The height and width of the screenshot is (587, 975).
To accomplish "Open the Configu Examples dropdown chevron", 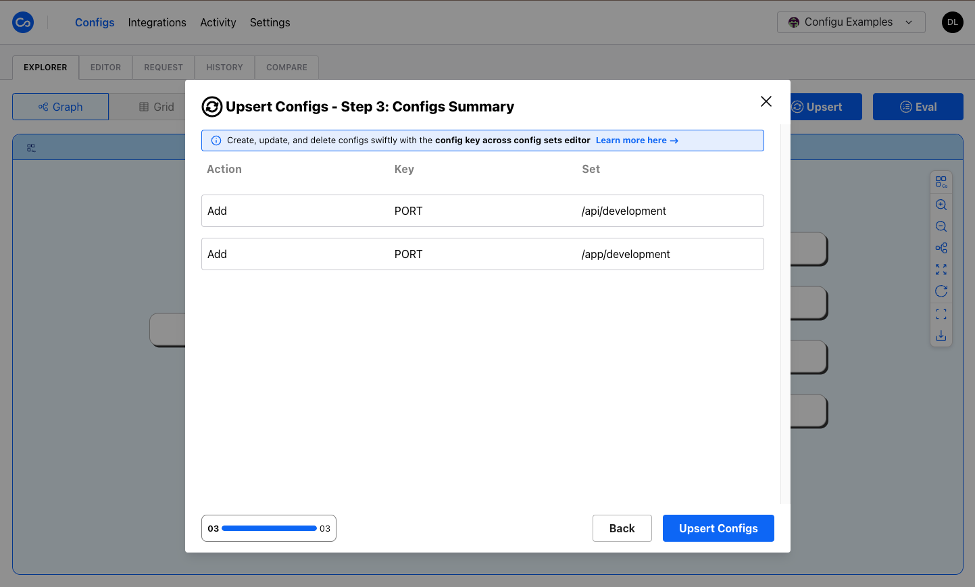I will 909,22.
